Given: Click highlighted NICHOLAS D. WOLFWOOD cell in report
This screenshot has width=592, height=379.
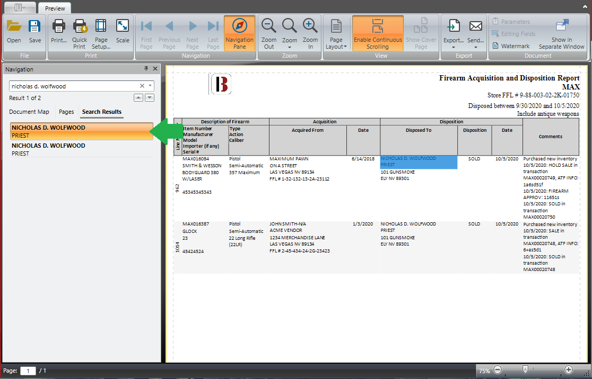Looking at the screenshot, I should point(419,162).
